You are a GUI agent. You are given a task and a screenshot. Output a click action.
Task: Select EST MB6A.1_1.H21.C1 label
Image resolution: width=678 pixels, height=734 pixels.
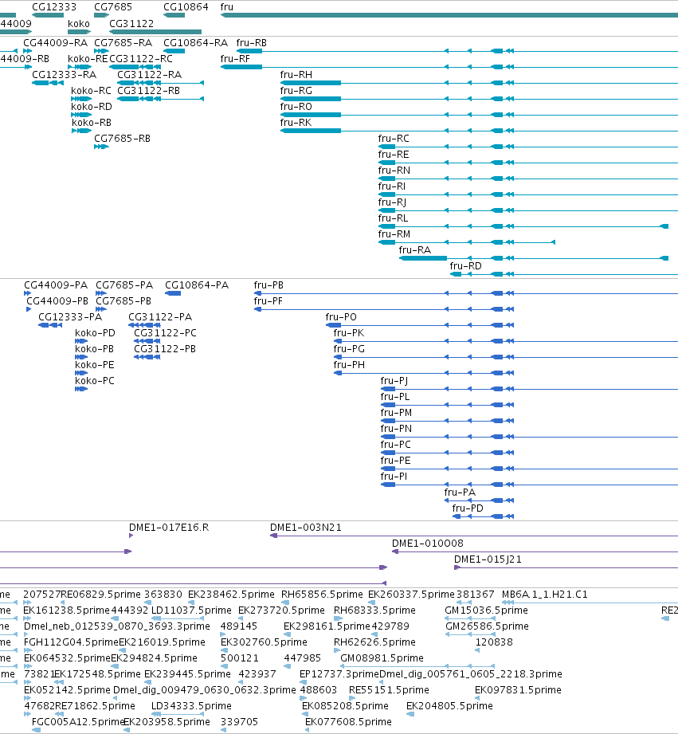tap(545, 595)
